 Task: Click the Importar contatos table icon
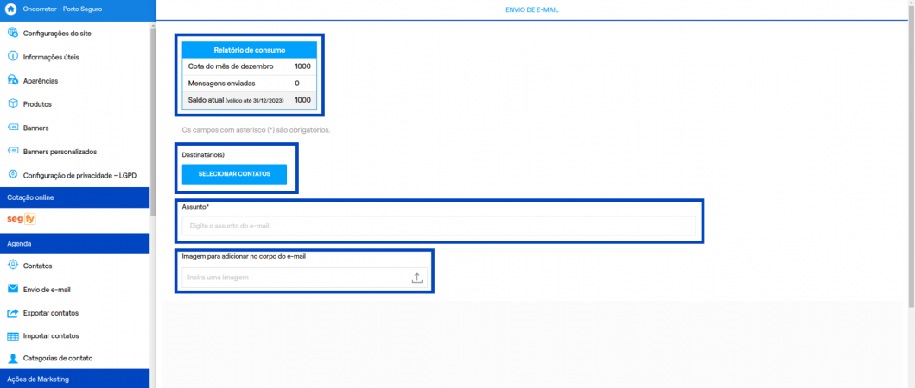[x=13, y=336]
